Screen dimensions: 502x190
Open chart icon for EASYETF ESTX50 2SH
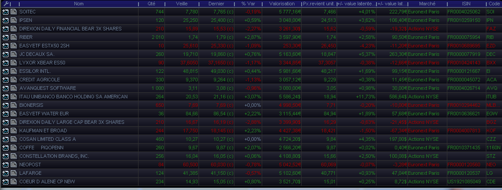click(5, 46)
